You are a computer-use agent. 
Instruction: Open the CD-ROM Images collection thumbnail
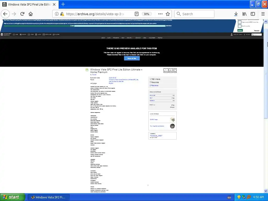[x=172, y=119]
